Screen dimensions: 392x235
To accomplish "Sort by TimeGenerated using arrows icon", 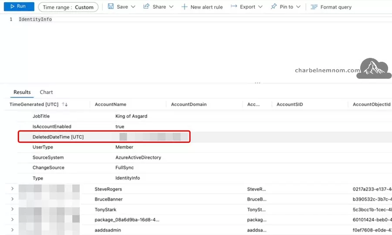I will click(65, 104).
